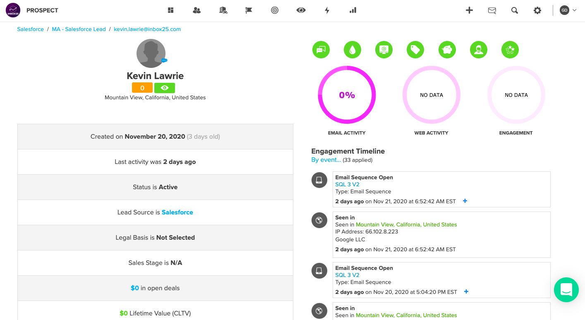Click the Sales Stage is N/A row
Image resolution: width=585 pixels, height=320 pixels.
click(x=155, y=263)
